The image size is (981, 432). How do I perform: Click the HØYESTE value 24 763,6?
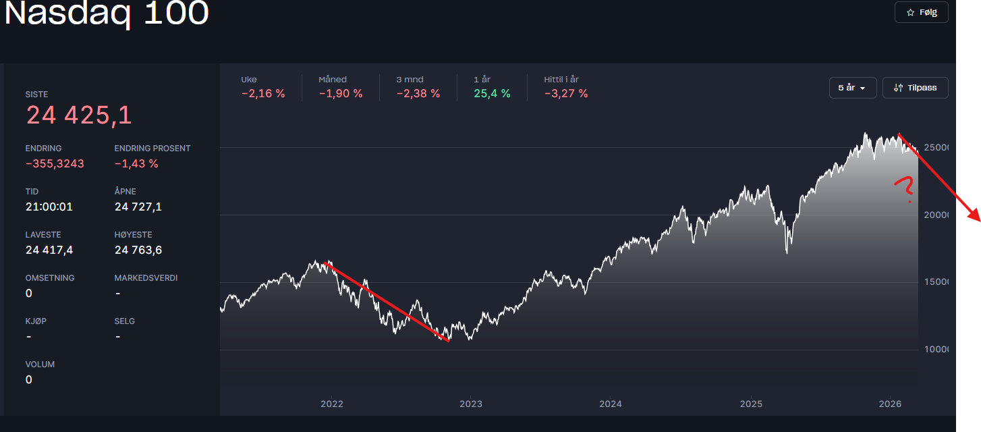pos(138,250)
